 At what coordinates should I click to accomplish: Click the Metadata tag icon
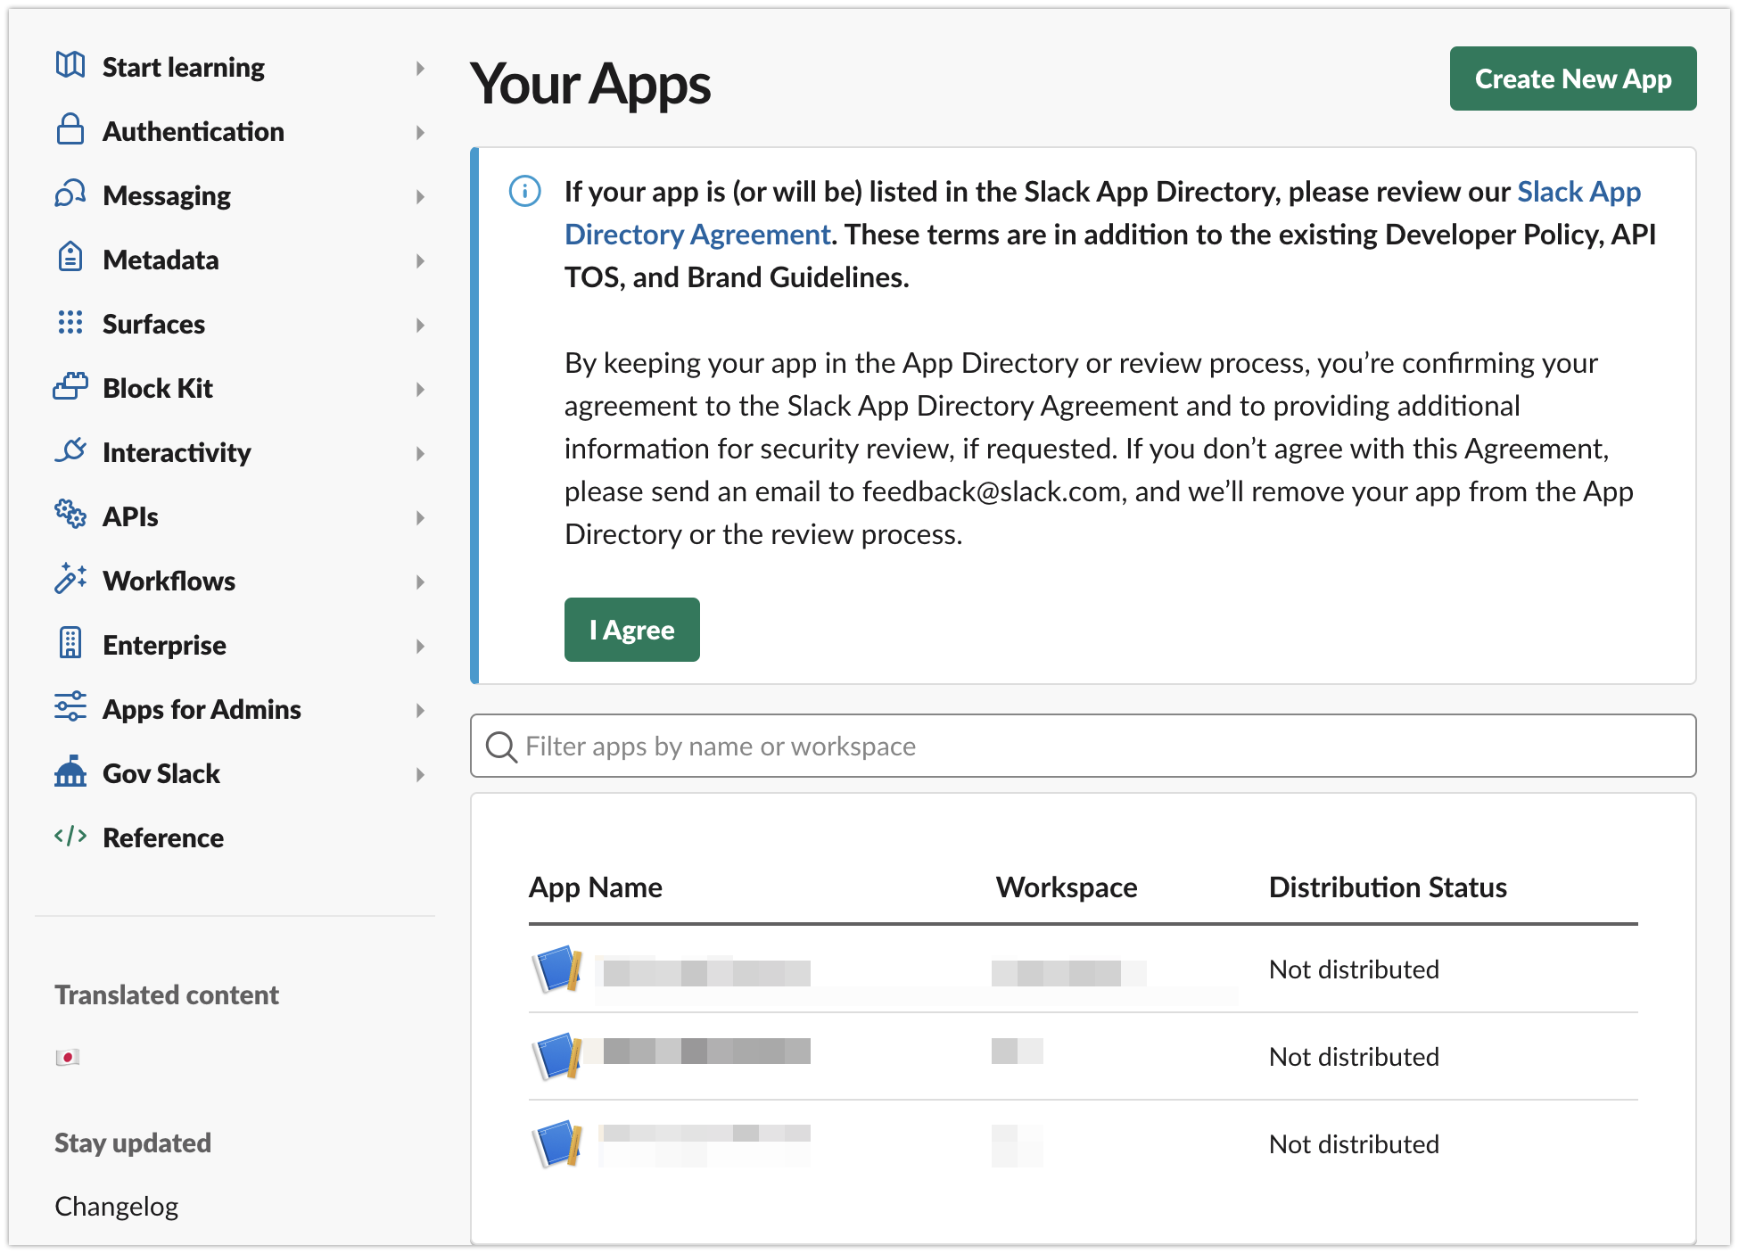click(x=70, y=258)
